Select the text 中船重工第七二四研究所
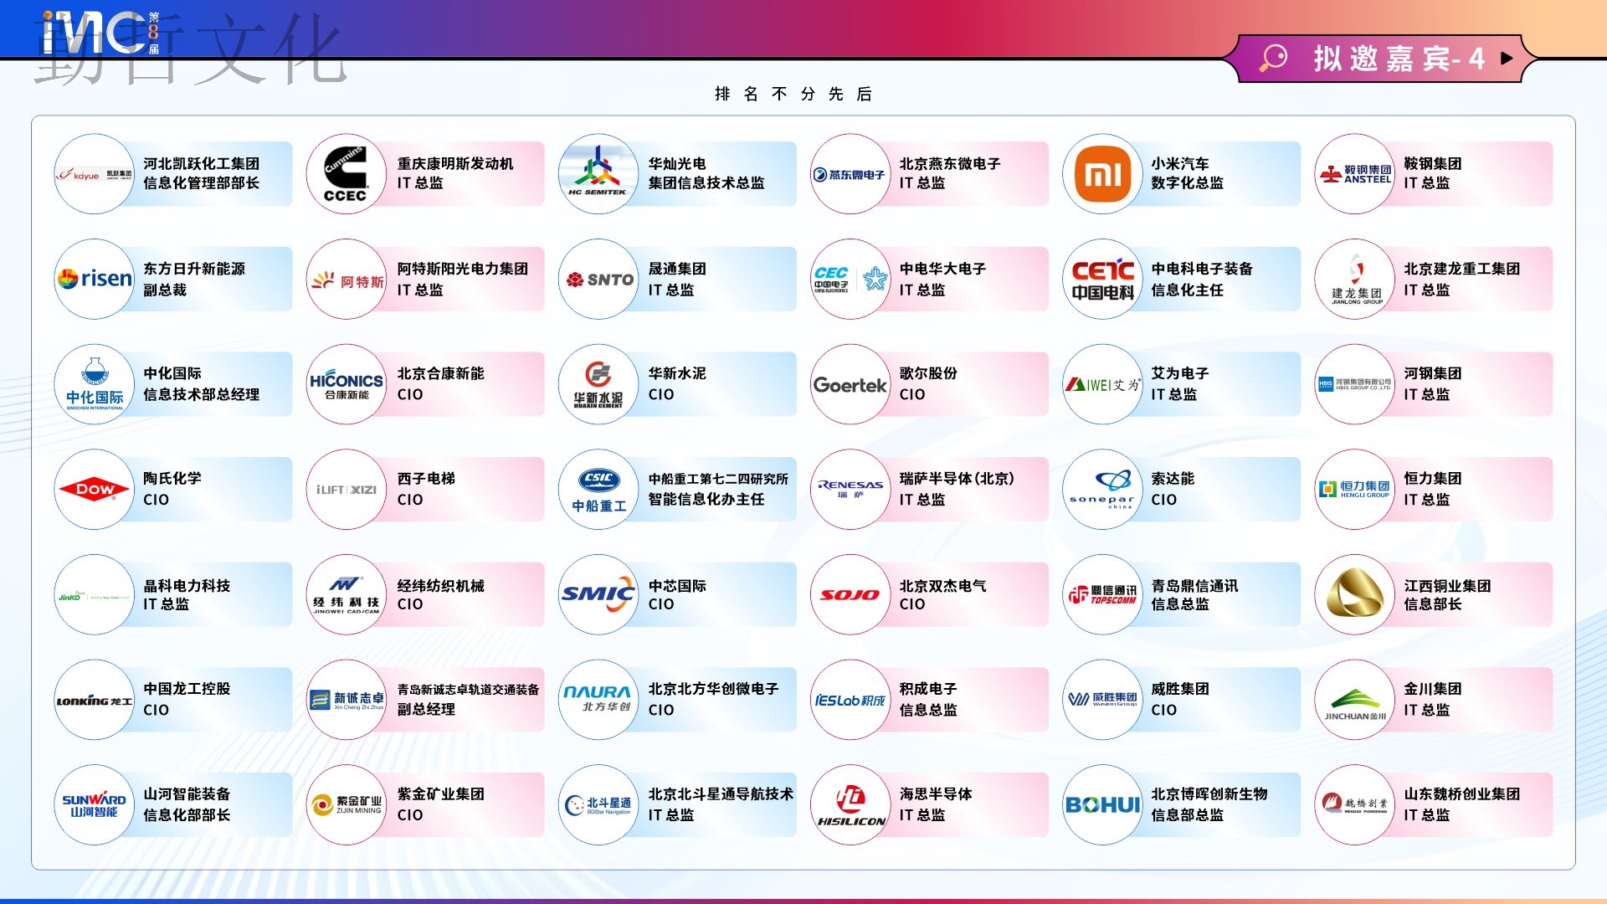Viewport: 1607px width, 904px height. click(x=718, y=479)
